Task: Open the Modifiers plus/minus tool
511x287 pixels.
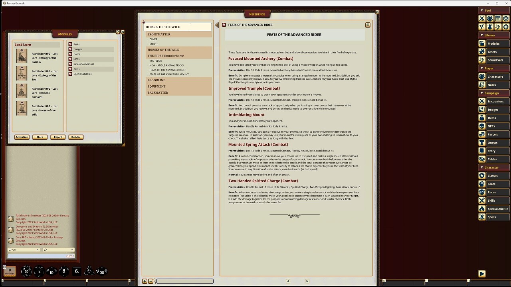Action: (482, 27)
